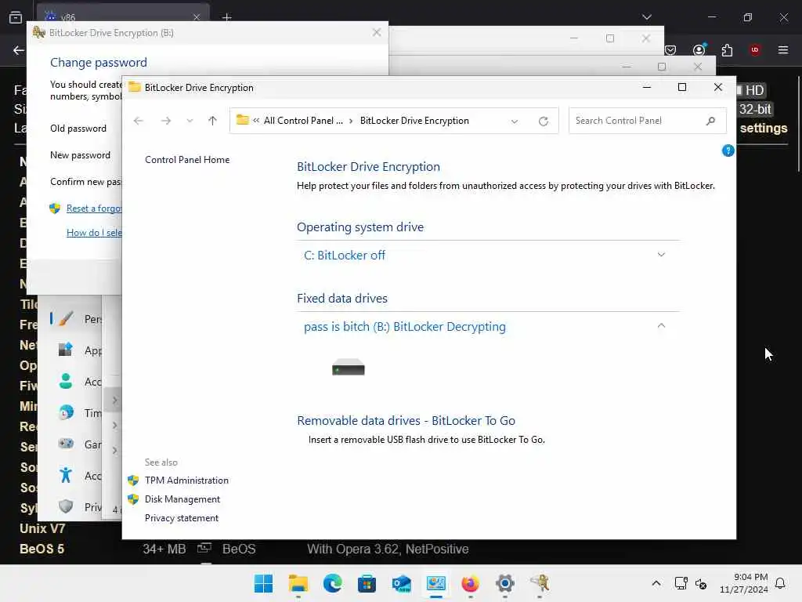This screenshot has height=602, width=802.
Task: Click the shield icon beside TPM Administration
Action: coord(133,481)
